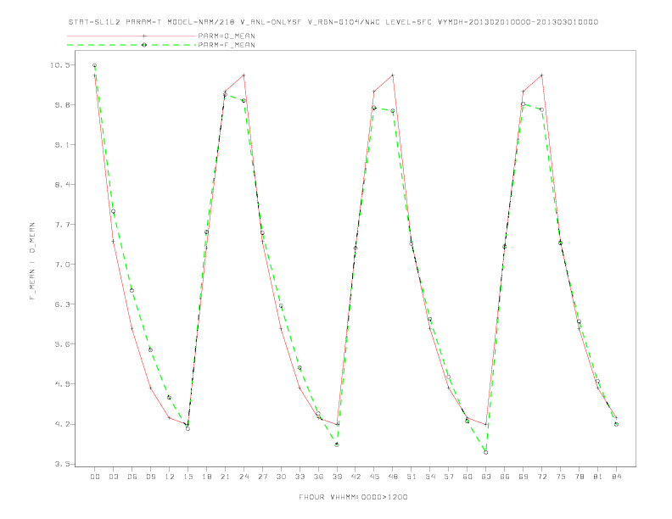Image resolution: width=672 pixels, height=519 pixels.
Task: Select the F_MEAN circle data point at hour 00
Action: click(x=95, y=65)
